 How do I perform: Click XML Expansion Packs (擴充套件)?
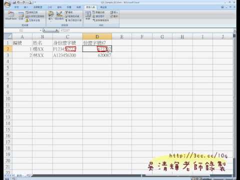click(x=98, y=16)
